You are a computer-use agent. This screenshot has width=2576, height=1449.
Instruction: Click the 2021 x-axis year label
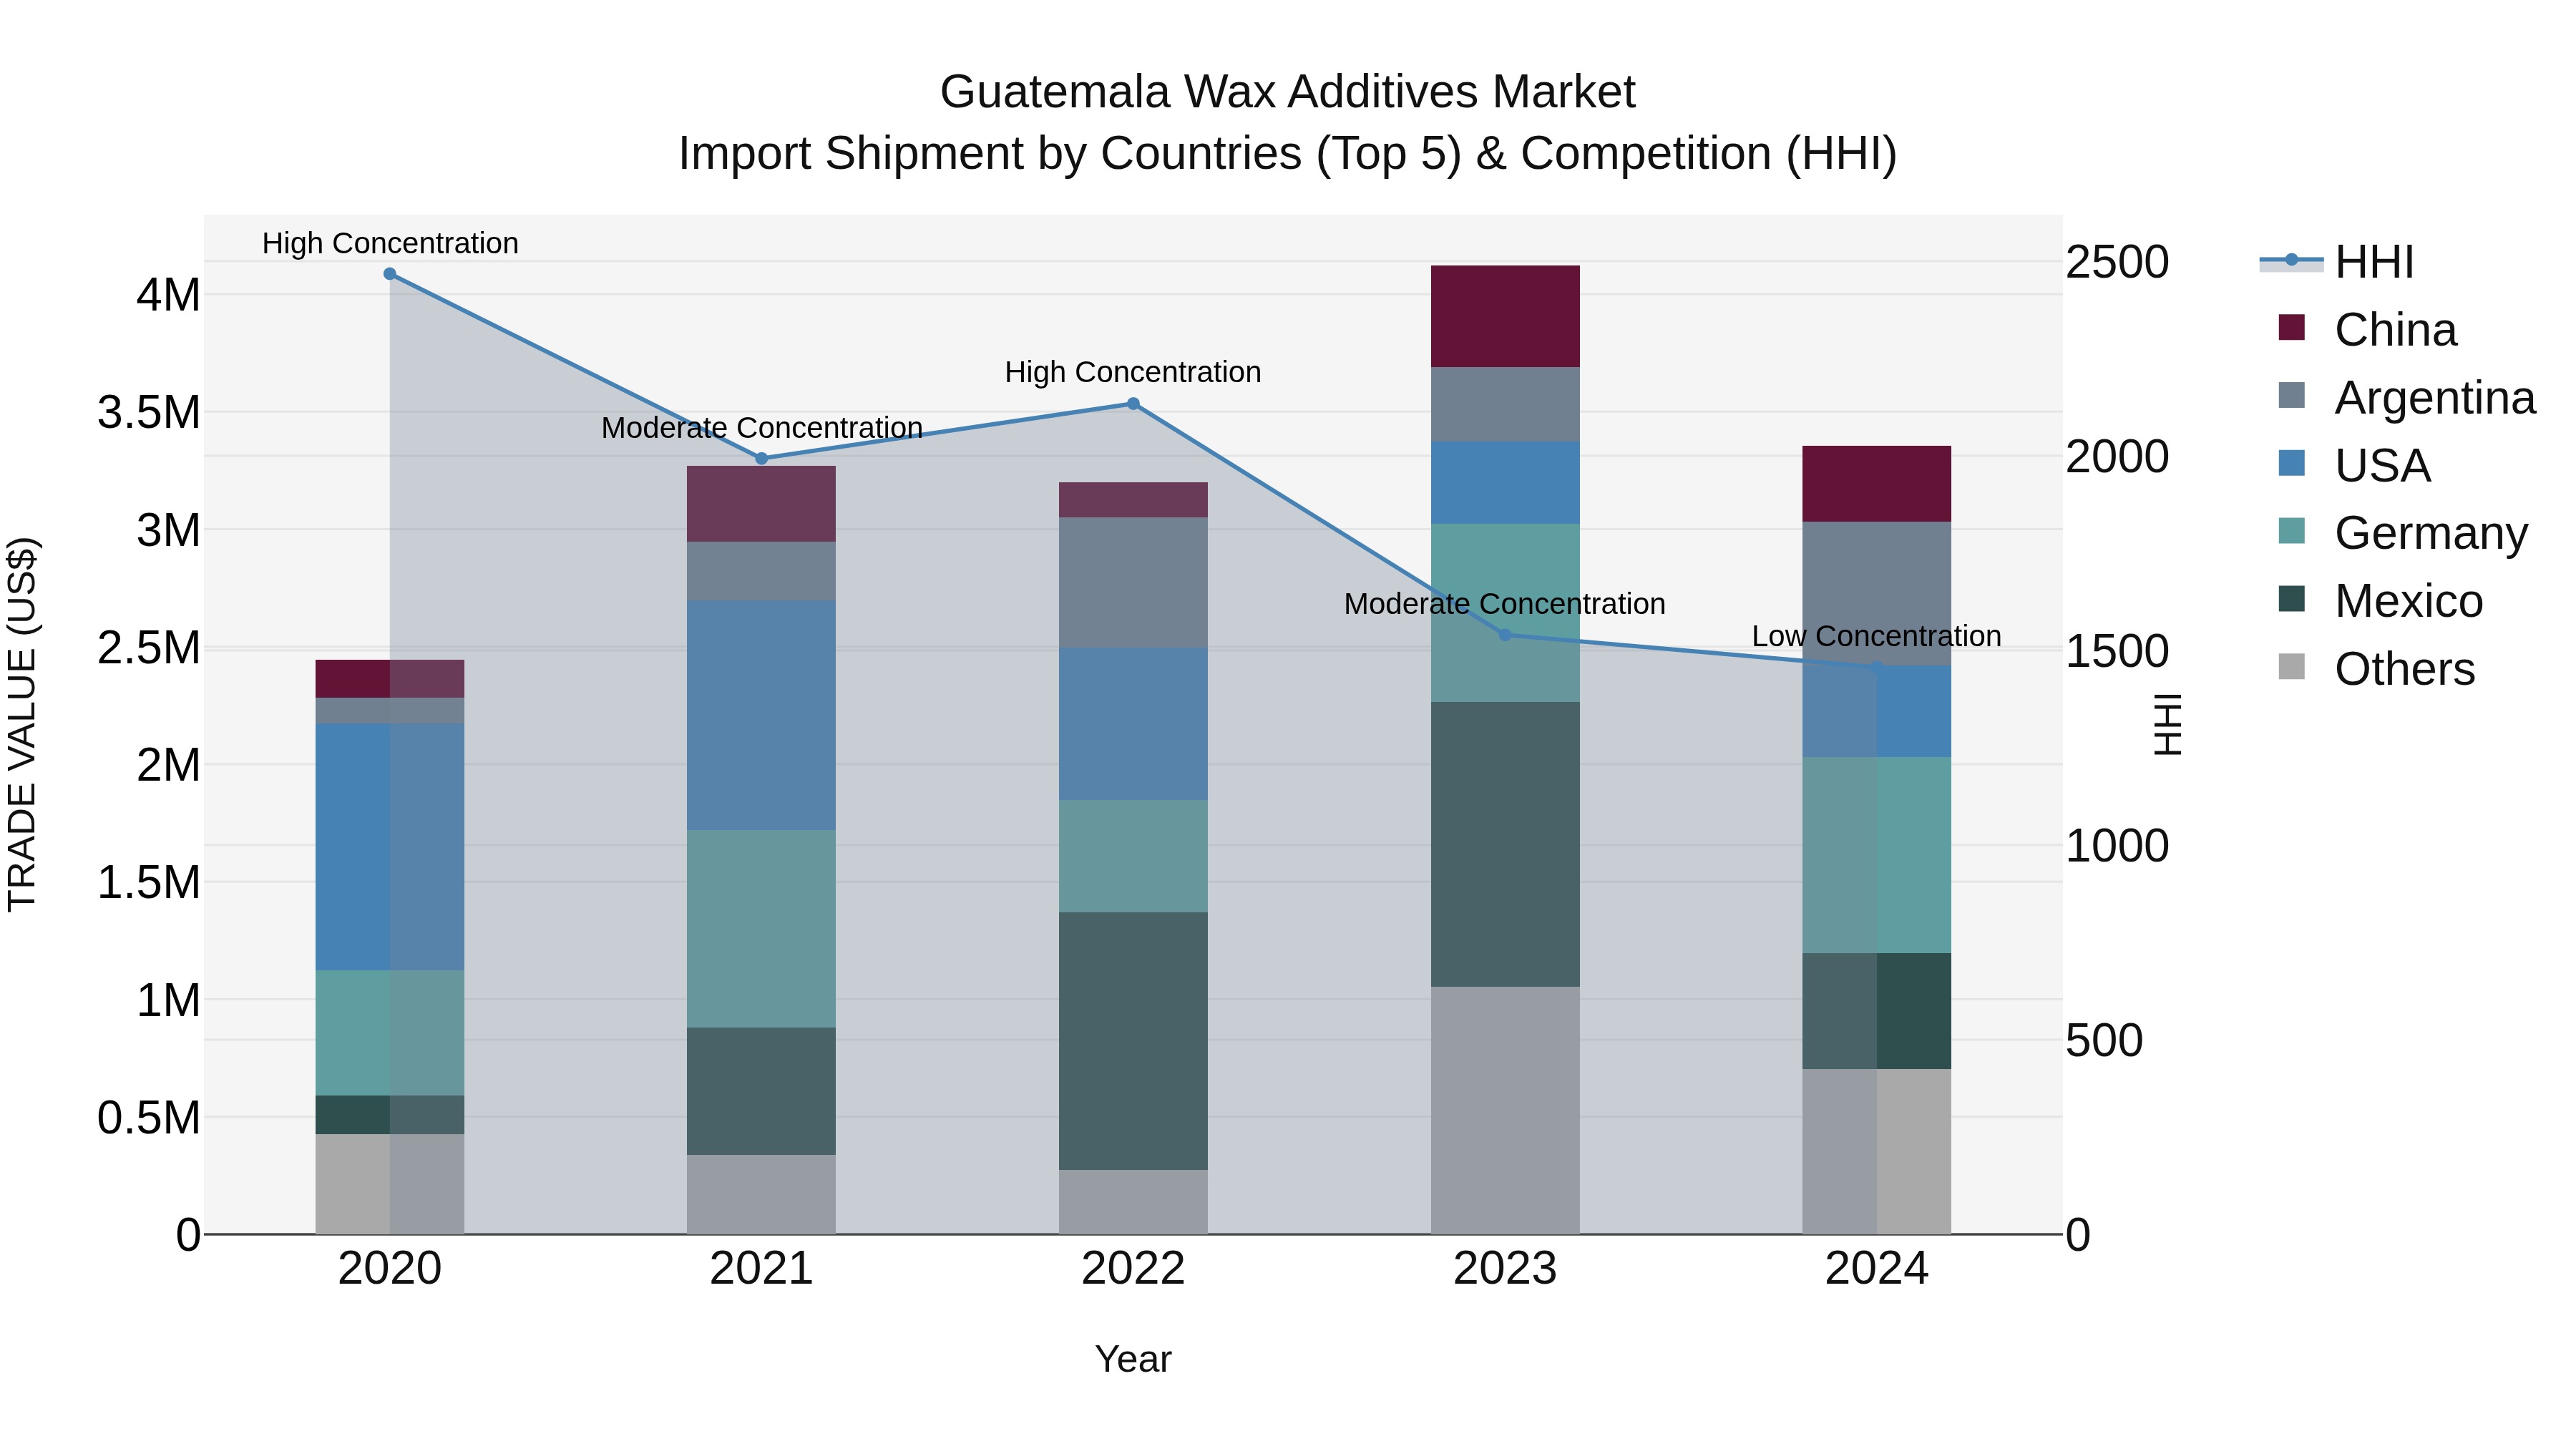pos(762,1269)
